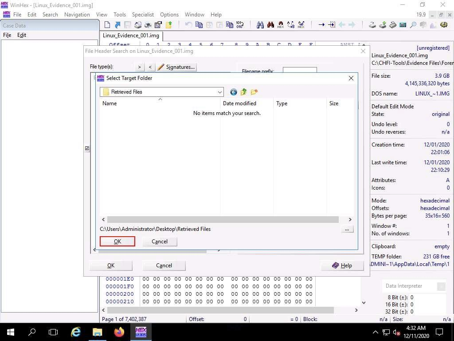Open the Tools menu
This screenshot has width=454, height=341.
pos(120,15)
